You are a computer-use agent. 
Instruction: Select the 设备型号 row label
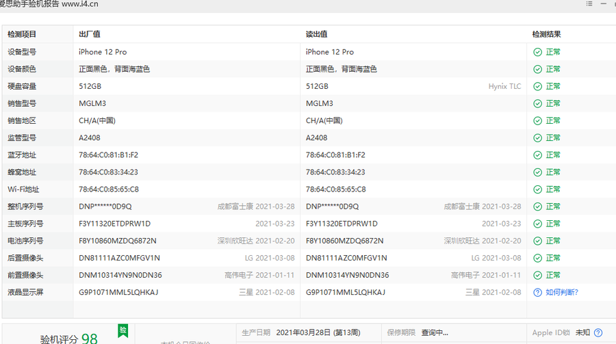point(22,52)
